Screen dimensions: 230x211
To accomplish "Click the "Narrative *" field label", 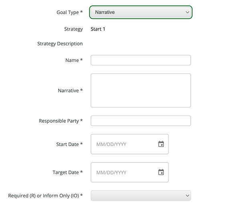I will (x=70, y=90).
